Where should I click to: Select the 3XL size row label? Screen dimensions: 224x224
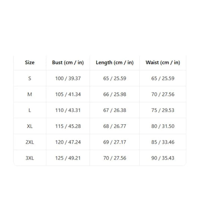pos(30,158)
